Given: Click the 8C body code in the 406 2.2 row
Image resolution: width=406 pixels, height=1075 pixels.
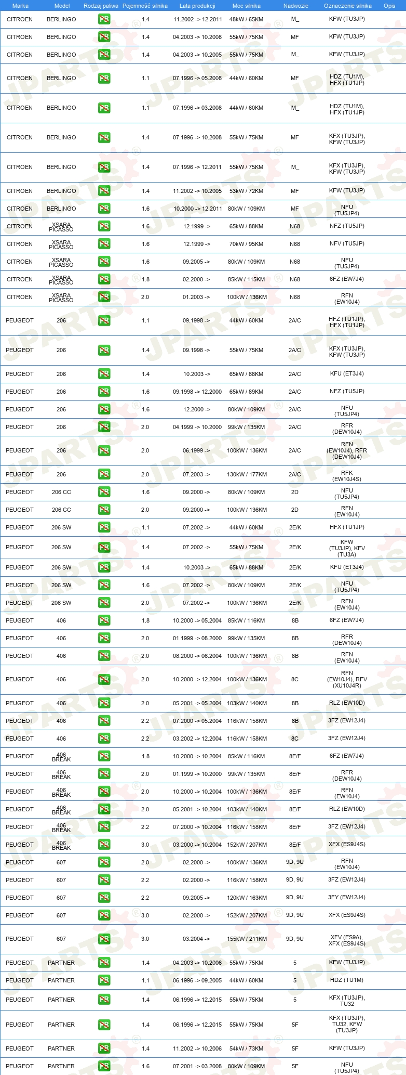Looking at the screenshot, I should click(x=295, y=739).
